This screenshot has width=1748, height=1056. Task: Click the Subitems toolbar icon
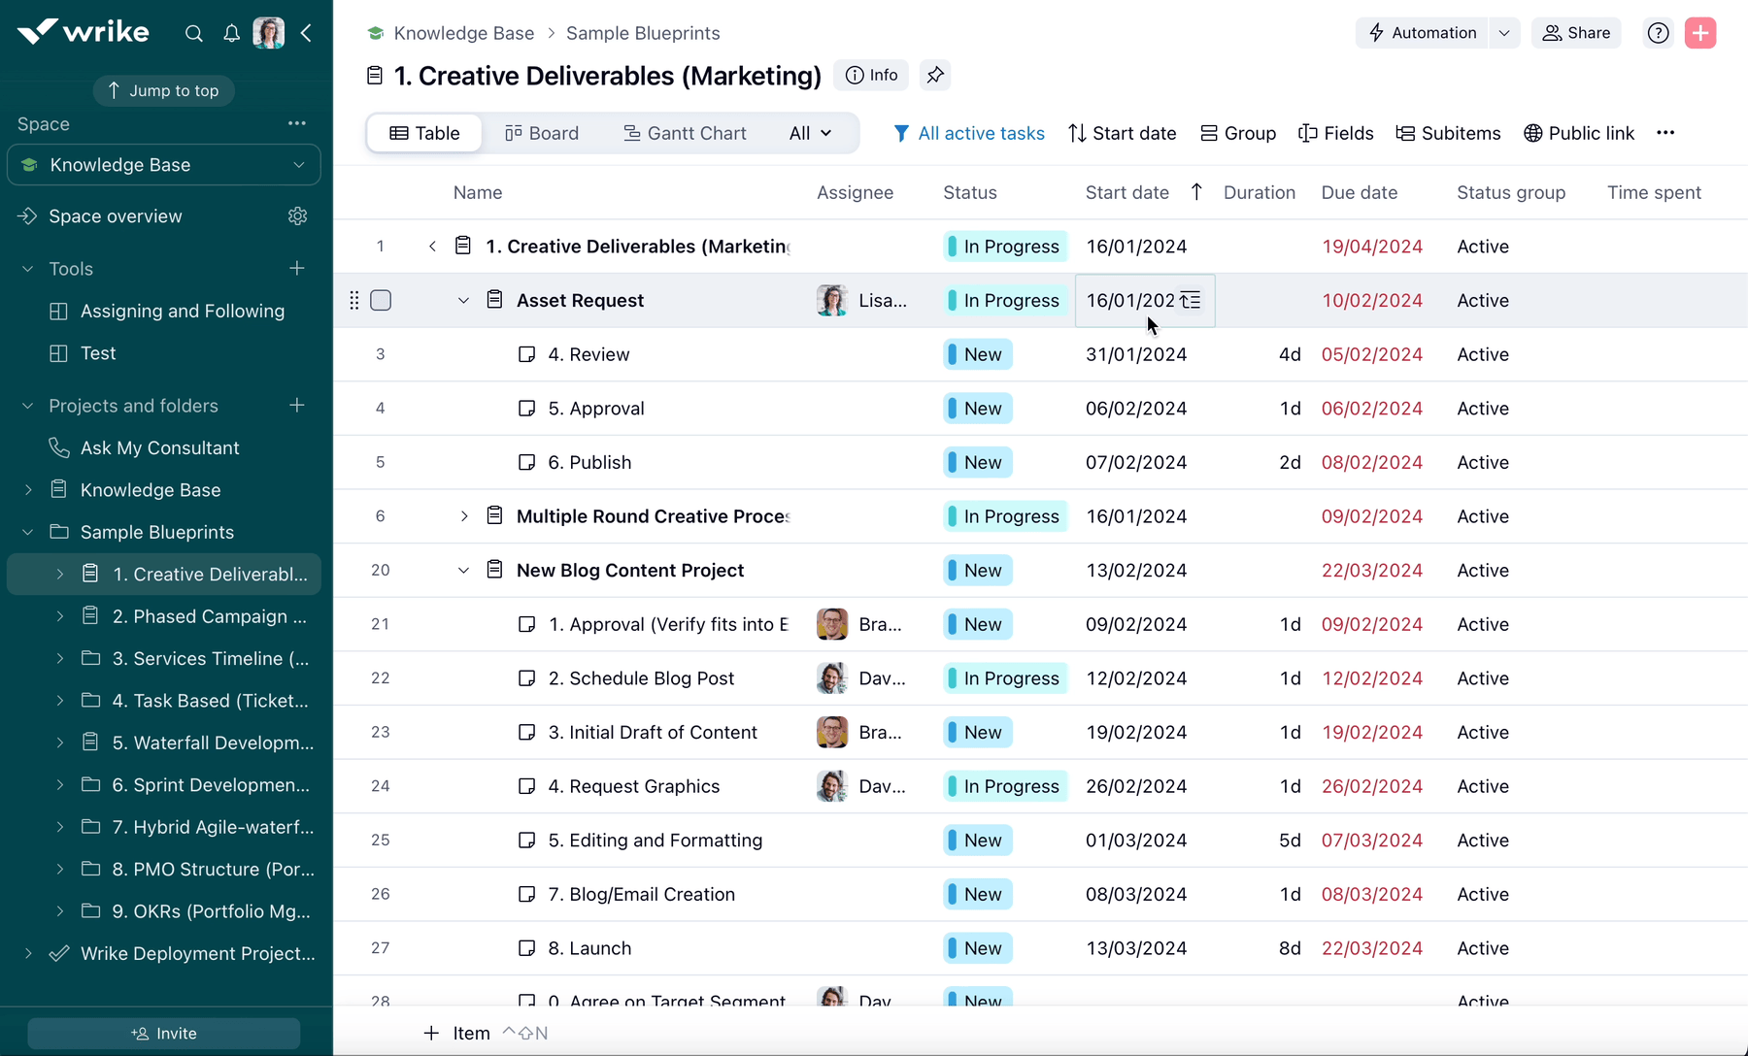(x=1448, y=133)
